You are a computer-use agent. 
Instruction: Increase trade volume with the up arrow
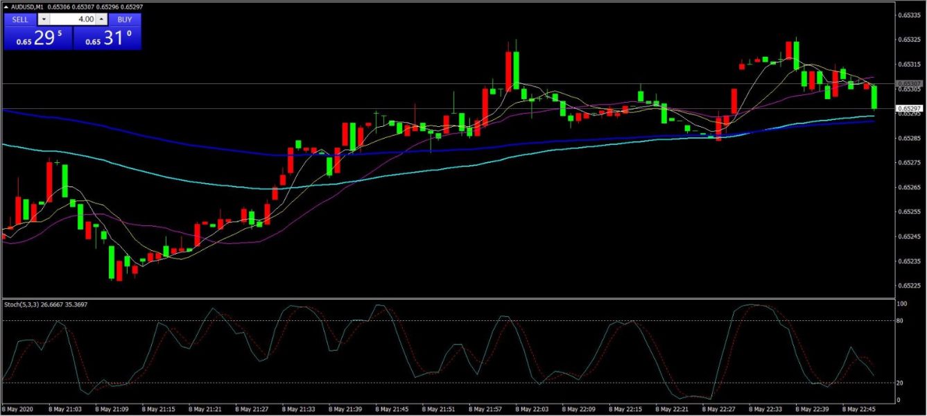[x=101, y=19]
